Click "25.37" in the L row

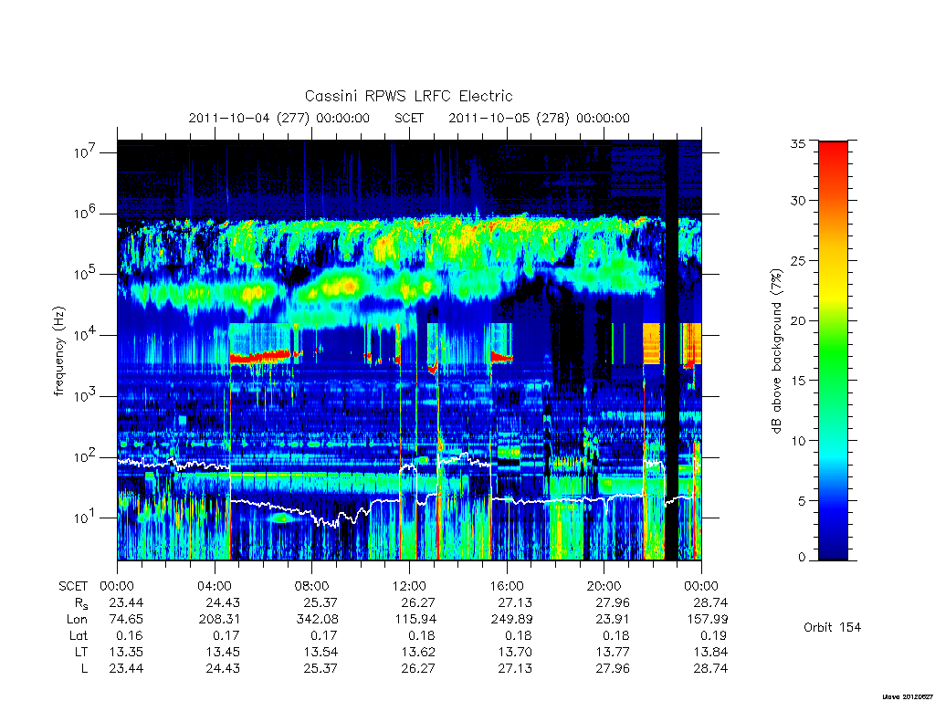click(320, 668)
